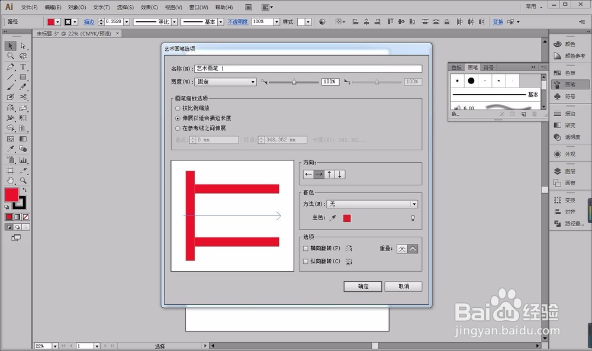Select the Selection tool arrow
The image size is (592, 351).
tap(10, 46)
